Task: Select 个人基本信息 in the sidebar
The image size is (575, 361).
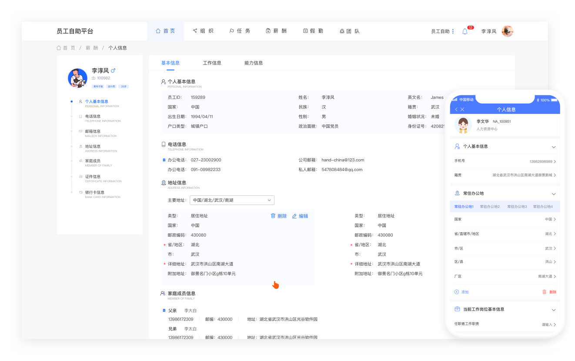Action: (97, 101)
